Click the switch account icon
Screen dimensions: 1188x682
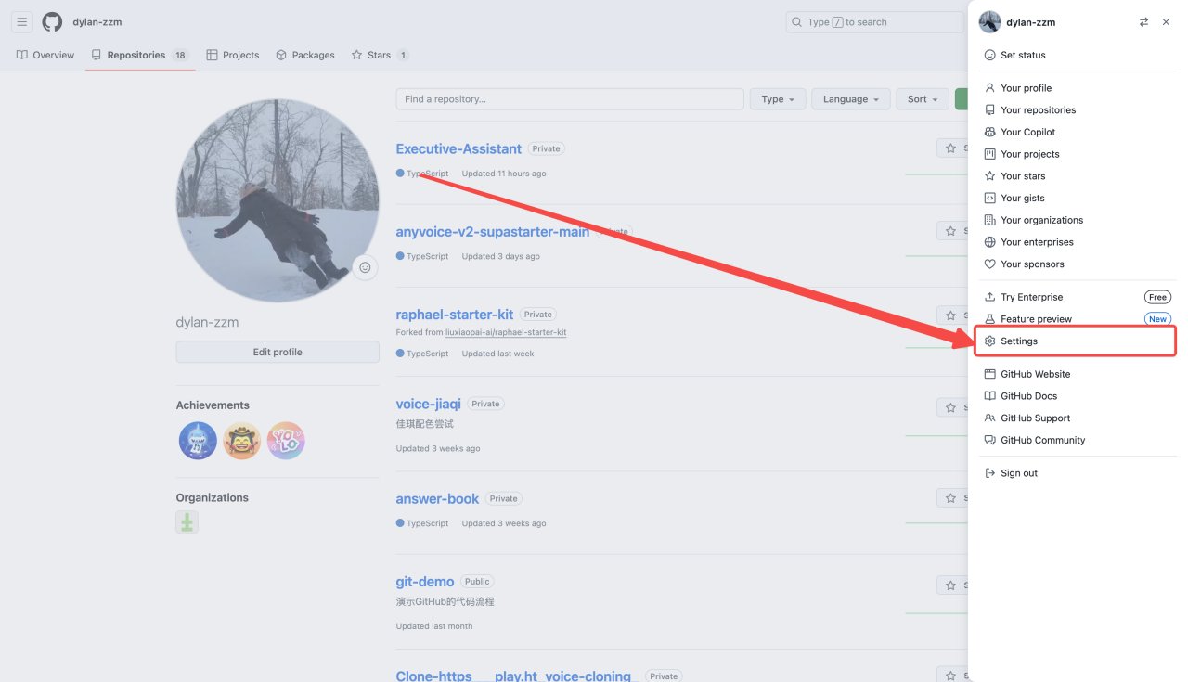click(x=1143, y=22)
